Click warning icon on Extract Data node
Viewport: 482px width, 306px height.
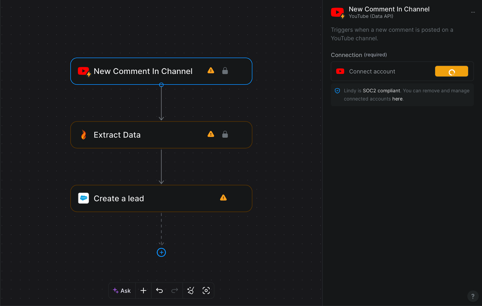tap(211, 134)
